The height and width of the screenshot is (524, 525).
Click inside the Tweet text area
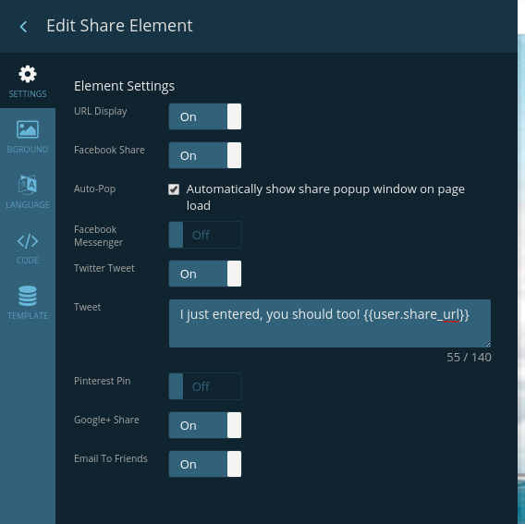(330, 323)
